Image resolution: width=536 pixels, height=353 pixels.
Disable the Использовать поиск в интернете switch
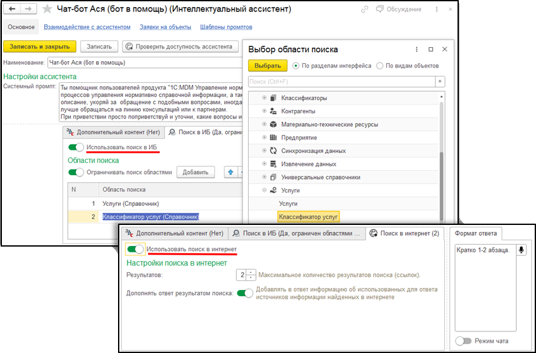135,249
